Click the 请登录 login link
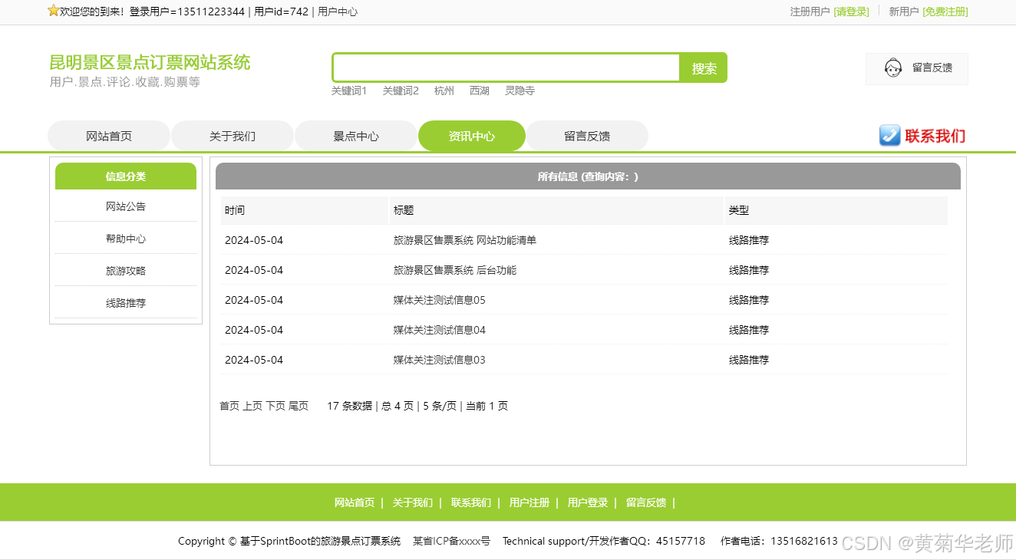 coord(852,12)
